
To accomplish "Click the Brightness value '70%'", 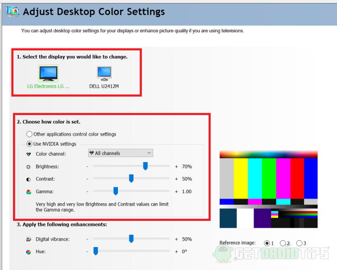I will [187, 167].
